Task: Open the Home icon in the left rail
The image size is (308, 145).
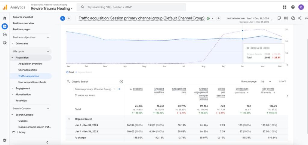Action: (x=5, y=18)
